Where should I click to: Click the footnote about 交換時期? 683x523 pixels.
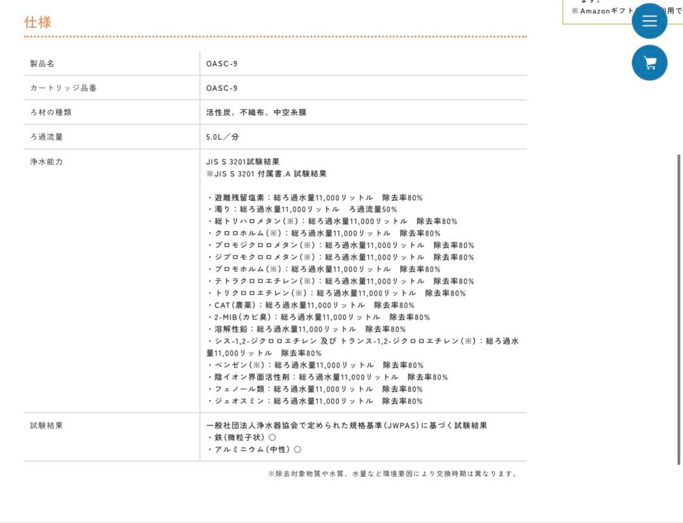(393, 474)
